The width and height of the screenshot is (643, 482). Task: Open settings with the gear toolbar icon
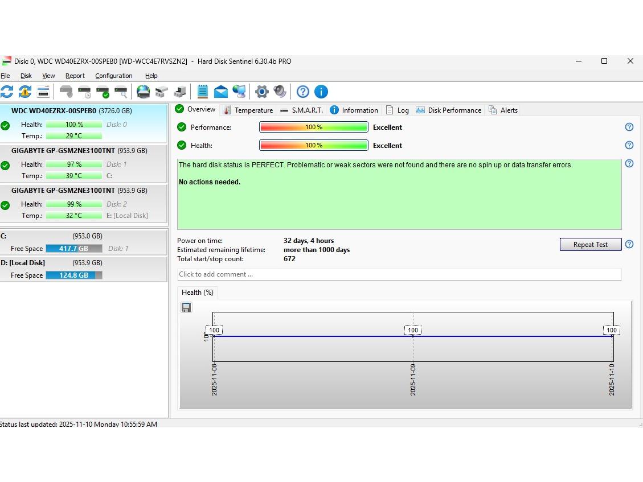pyautogui.click(x=262, y=92)
